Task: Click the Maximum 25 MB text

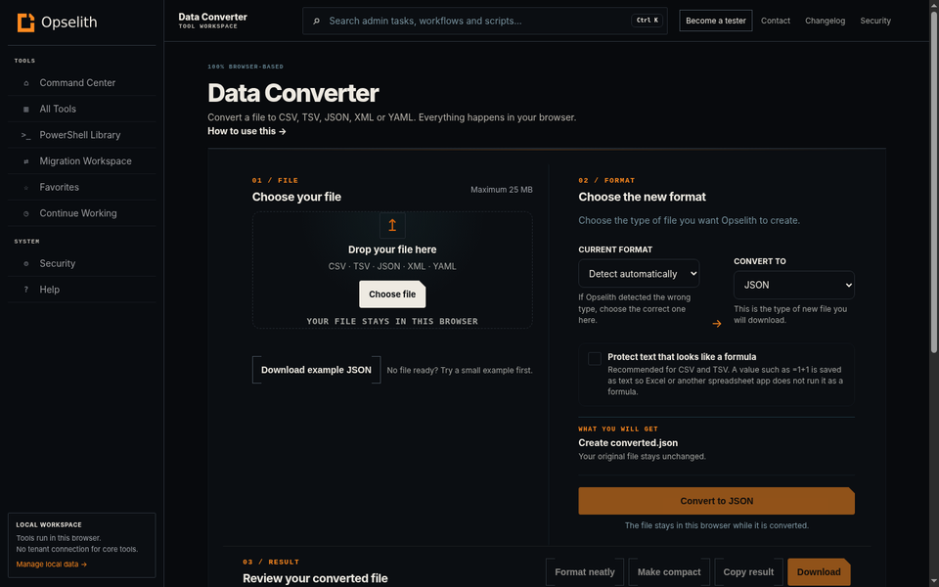Action: click(x=501, y=189)
